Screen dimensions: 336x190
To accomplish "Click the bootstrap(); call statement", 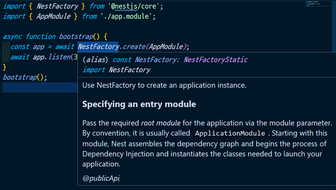I will click(x=25, y=77).
